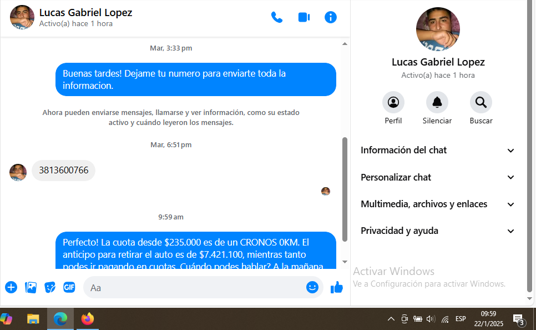Click the ESP language indicator
536x330 pixels.
coord(461,319)
